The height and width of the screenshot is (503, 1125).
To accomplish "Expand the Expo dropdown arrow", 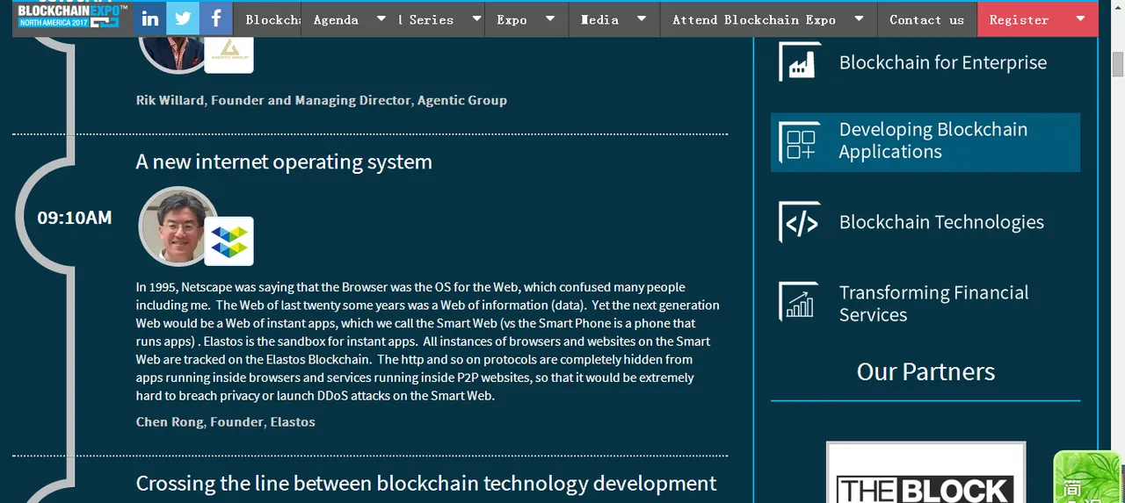I will tap(550, 18).
